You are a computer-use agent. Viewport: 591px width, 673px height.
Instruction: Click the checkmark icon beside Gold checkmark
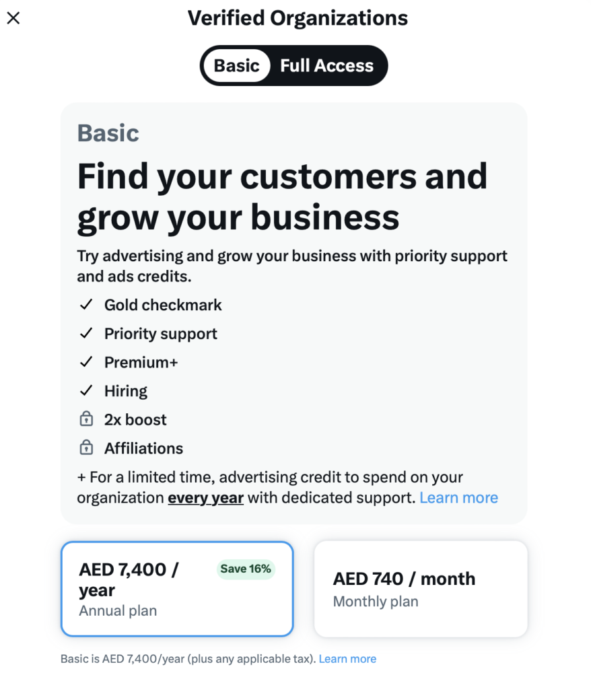click(85, 305)
